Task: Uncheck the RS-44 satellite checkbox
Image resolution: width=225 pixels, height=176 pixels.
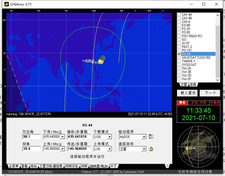Action: point(179,54)
